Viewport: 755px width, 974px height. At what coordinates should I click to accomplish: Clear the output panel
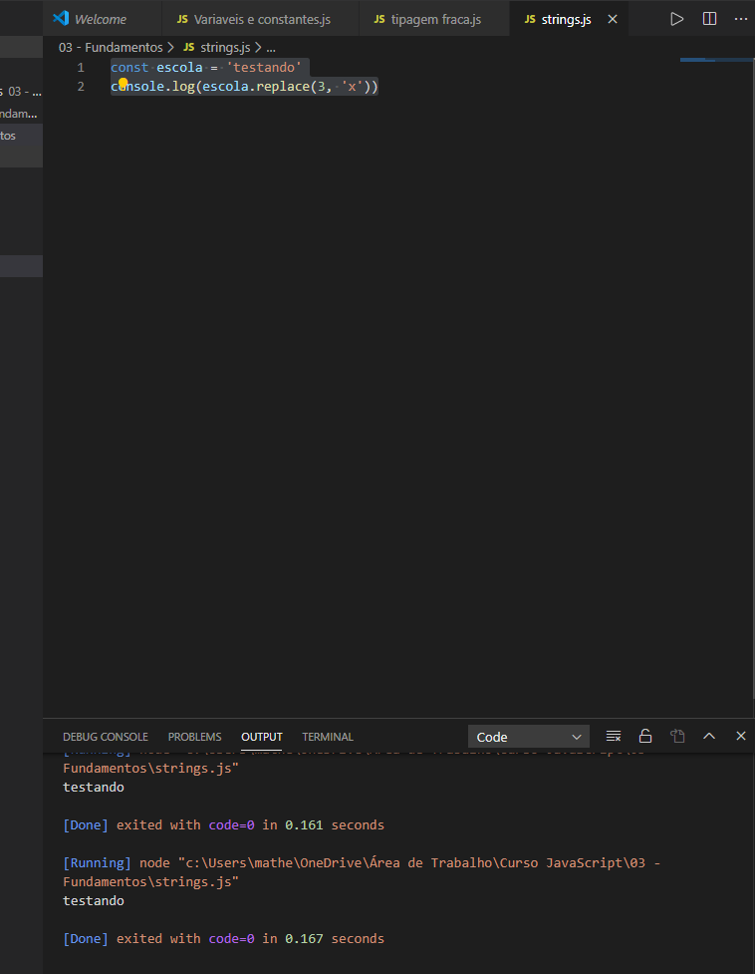pyautogui.click(x=614, y=737)
